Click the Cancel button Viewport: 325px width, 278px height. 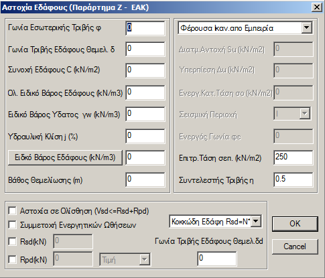295,247
